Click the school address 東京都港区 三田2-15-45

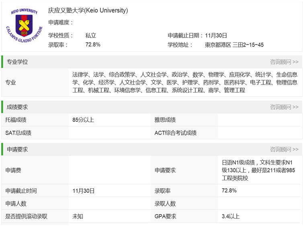pos(234,45)
